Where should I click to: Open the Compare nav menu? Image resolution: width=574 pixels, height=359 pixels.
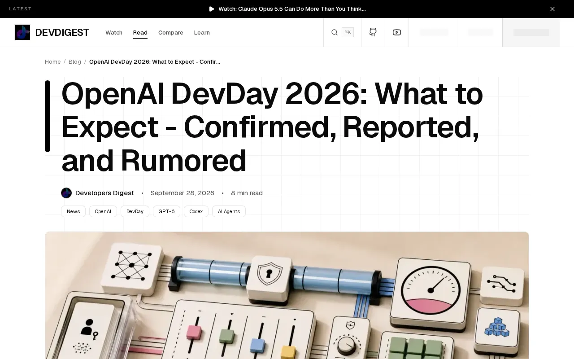coord(171,32)
